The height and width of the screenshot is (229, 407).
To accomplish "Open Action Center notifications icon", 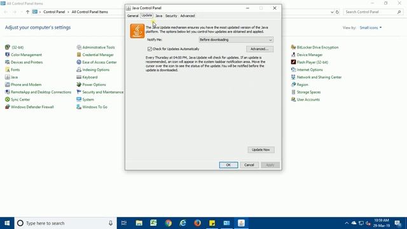I will (397, 223).
